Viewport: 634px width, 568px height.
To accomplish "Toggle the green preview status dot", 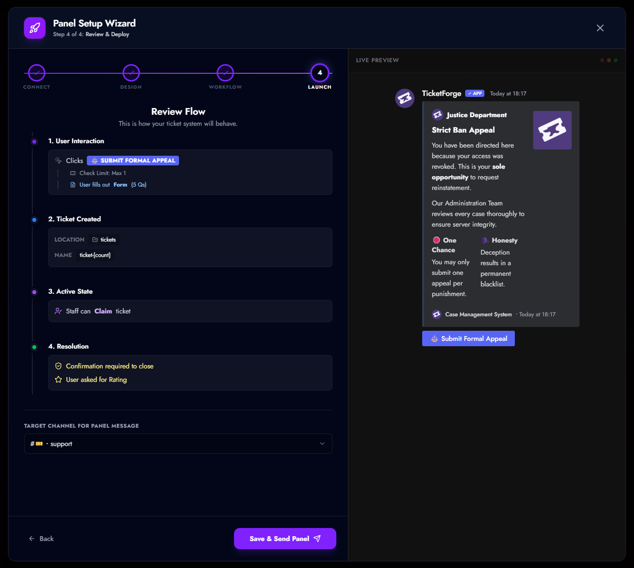I will pyautogui.click(x=615, y=60).
